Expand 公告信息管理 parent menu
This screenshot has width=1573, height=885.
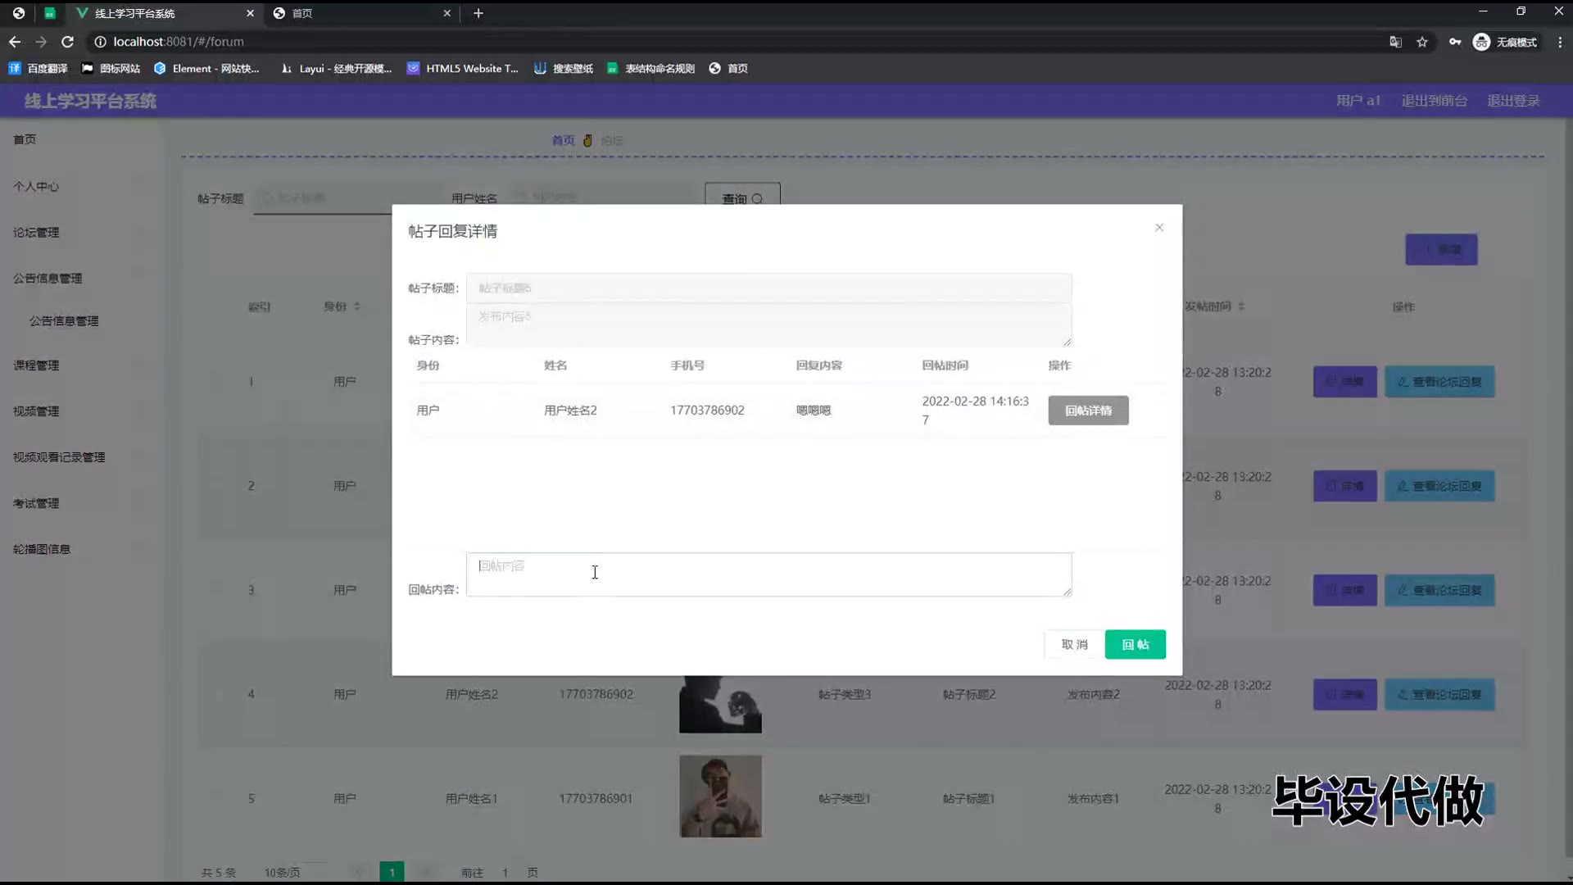coord(48,279)
